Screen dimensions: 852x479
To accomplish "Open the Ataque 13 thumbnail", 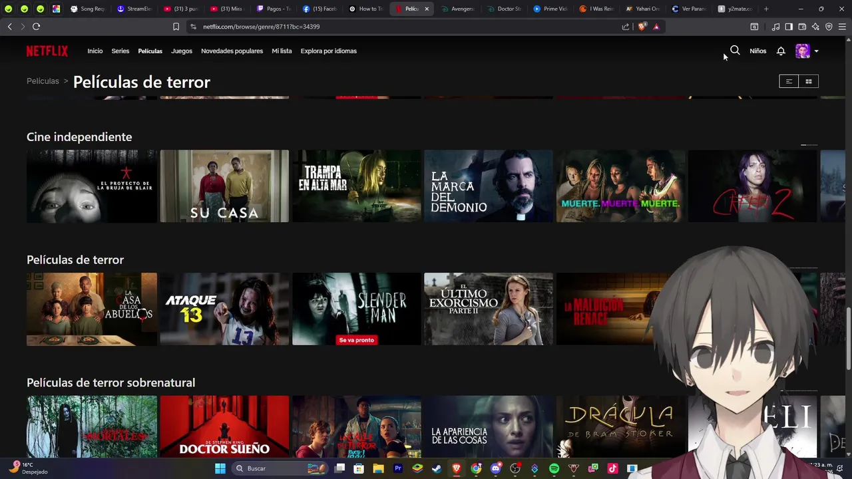I will [224, 309].
